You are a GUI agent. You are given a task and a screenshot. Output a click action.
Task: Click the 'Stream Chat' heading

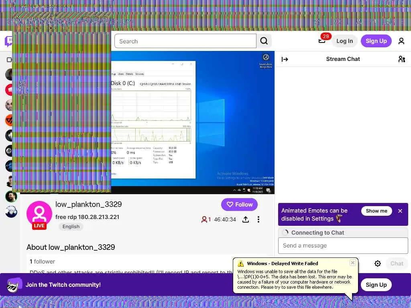tap(343, 59)
